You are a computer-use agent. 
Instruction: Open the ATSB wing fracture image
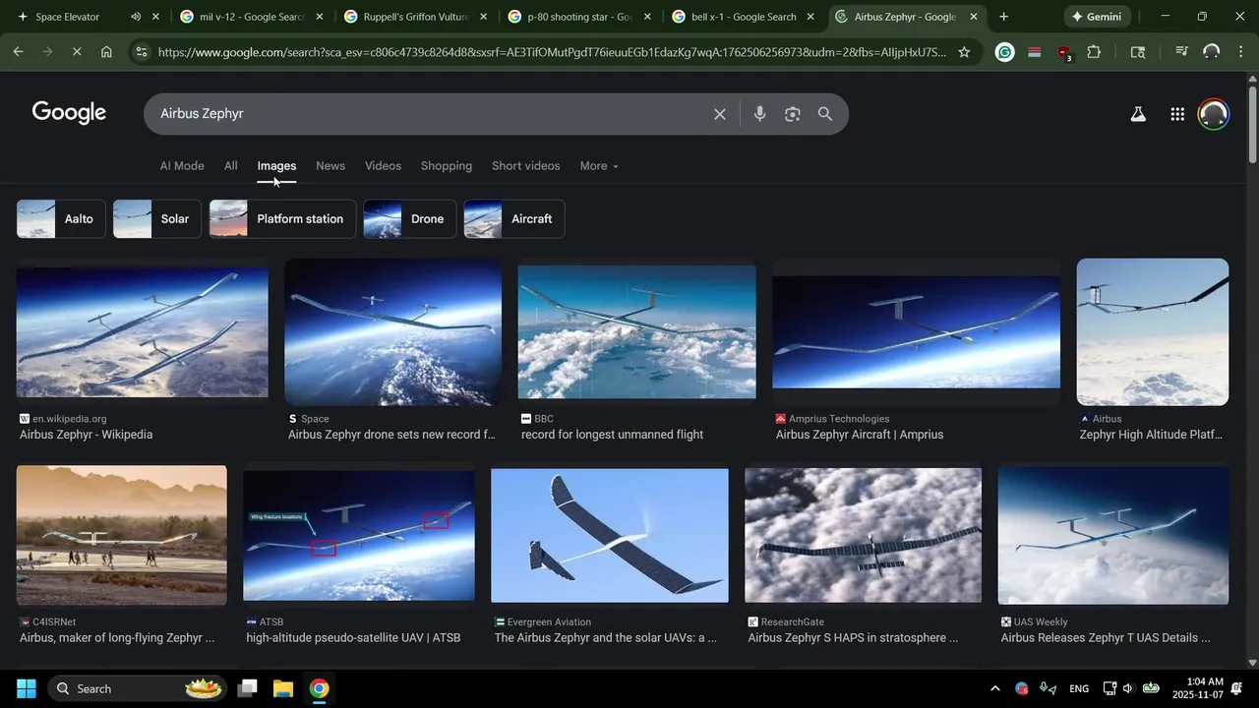point(359,535)
